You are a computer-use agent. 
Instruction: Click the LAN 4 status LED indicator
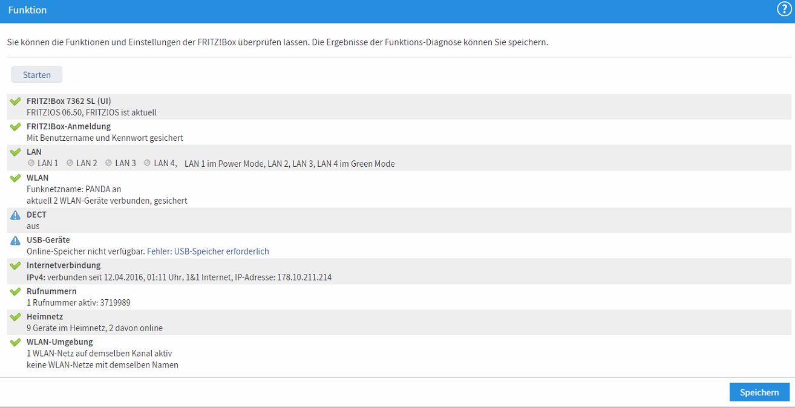tap(147, 163)
